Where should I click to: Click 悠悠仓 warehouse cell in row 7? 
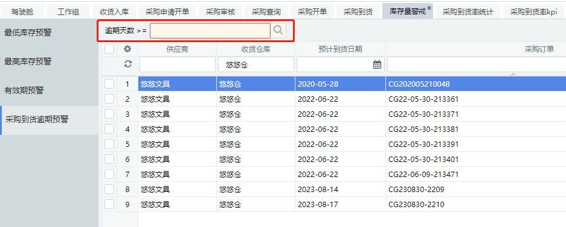pos(256,175)
